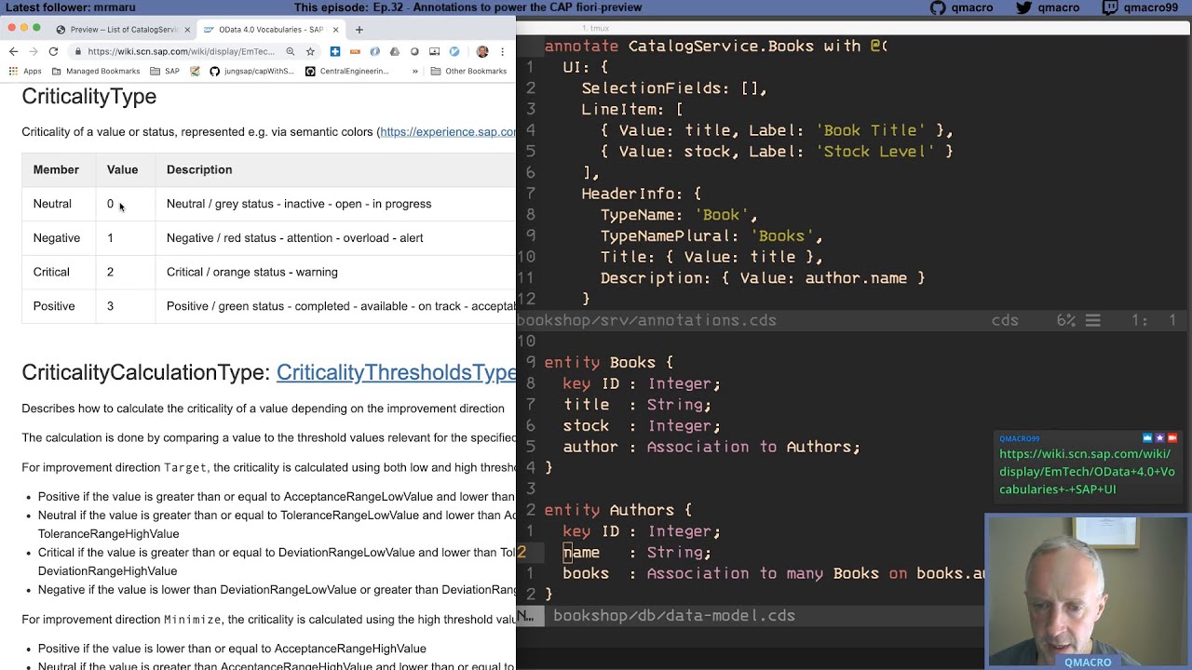Open the screen-cast monitor extension icon

434,51
